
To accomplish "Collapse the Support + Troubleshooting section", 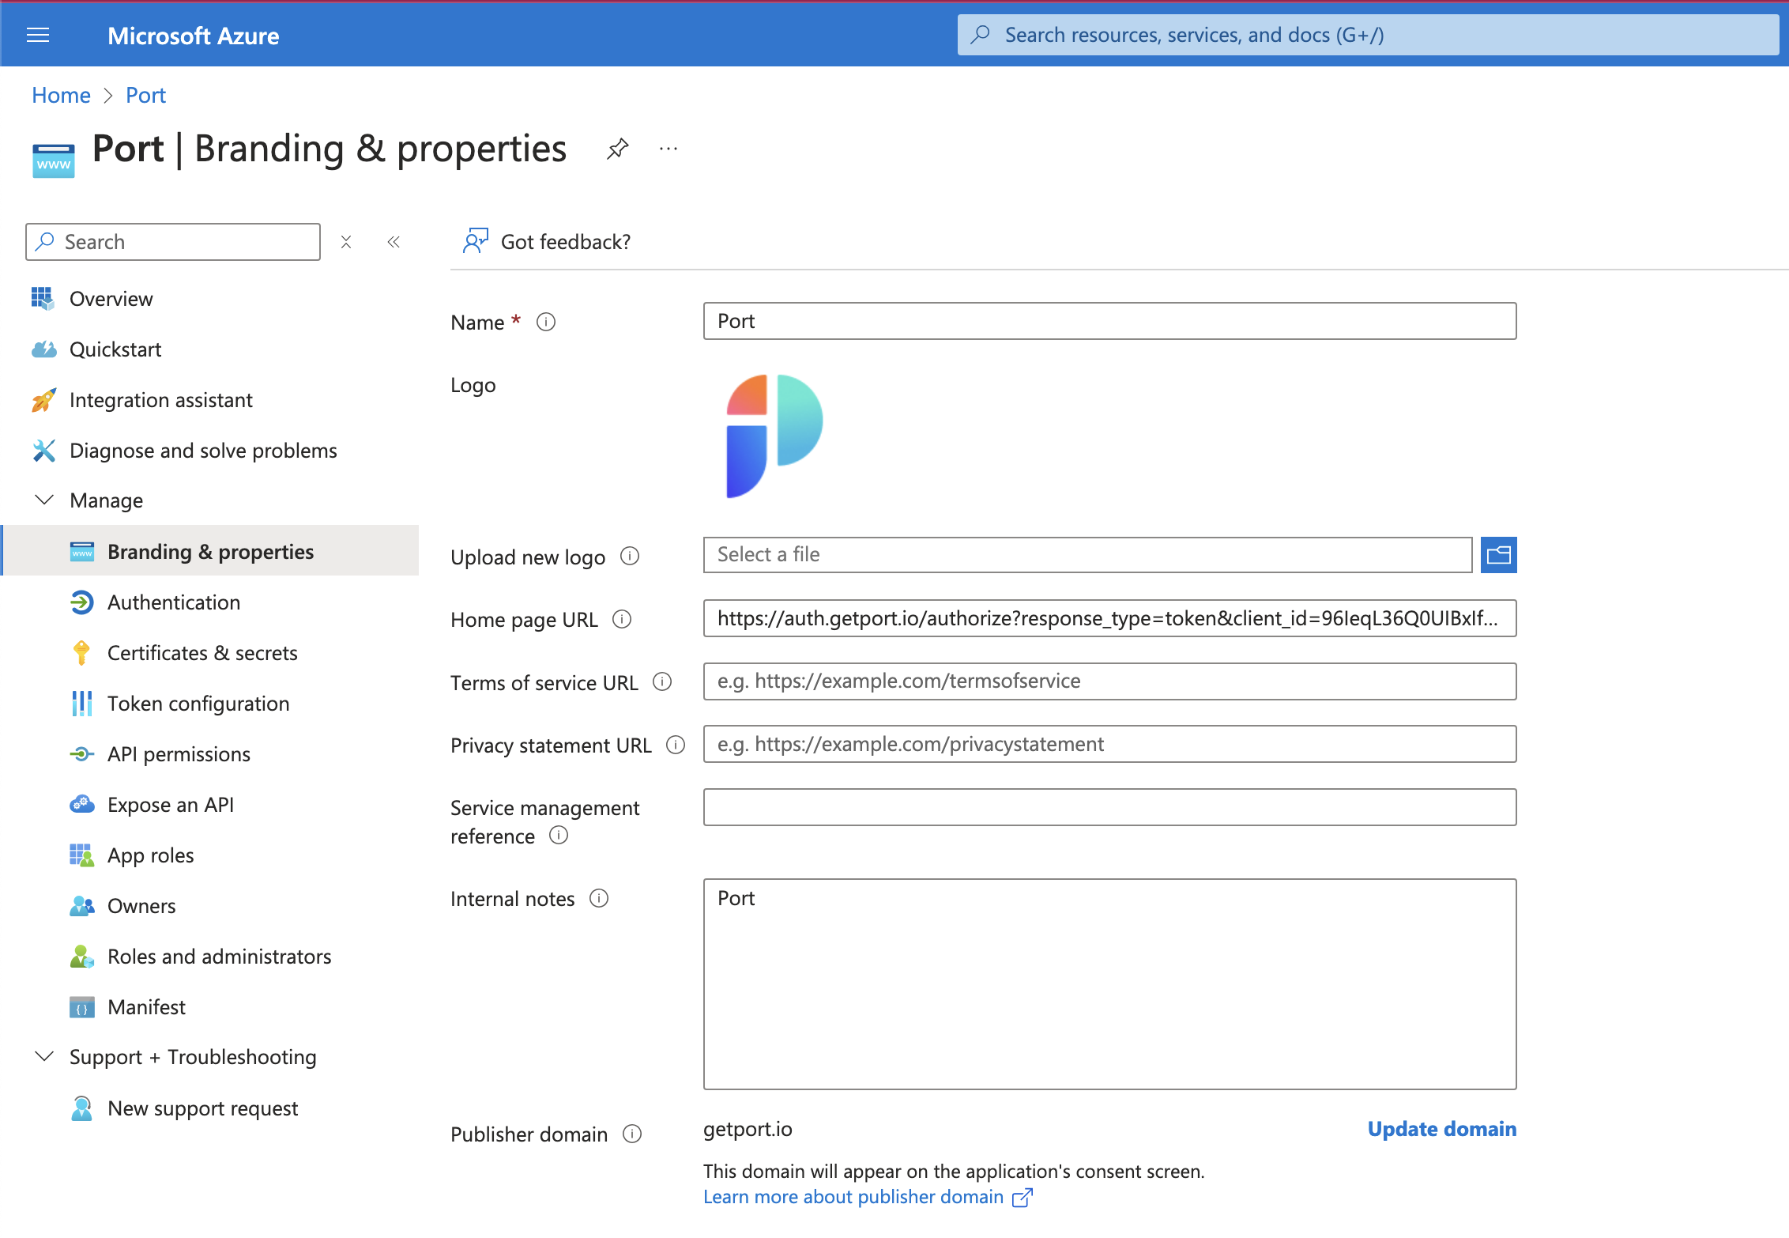I will 44,1057.
